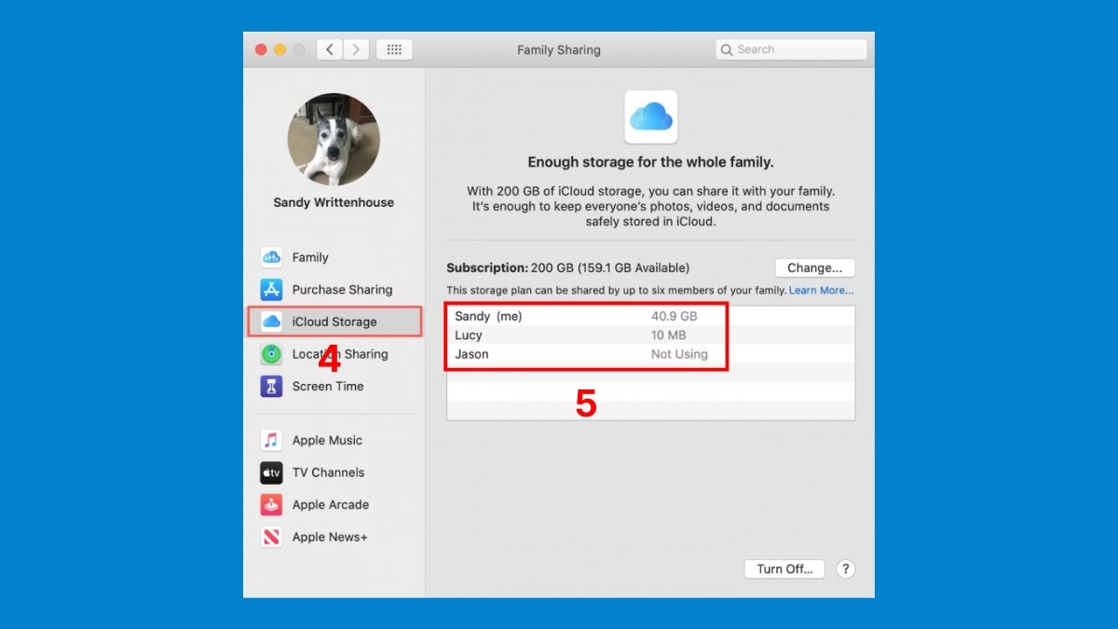
Task: Click the Turn Off... button
Action: (784, 568)
